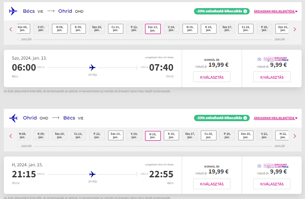The width and height of the screenshot is (305, 199).
Task: Select return date K 16, jan.
Action: [x=171, y=136]
